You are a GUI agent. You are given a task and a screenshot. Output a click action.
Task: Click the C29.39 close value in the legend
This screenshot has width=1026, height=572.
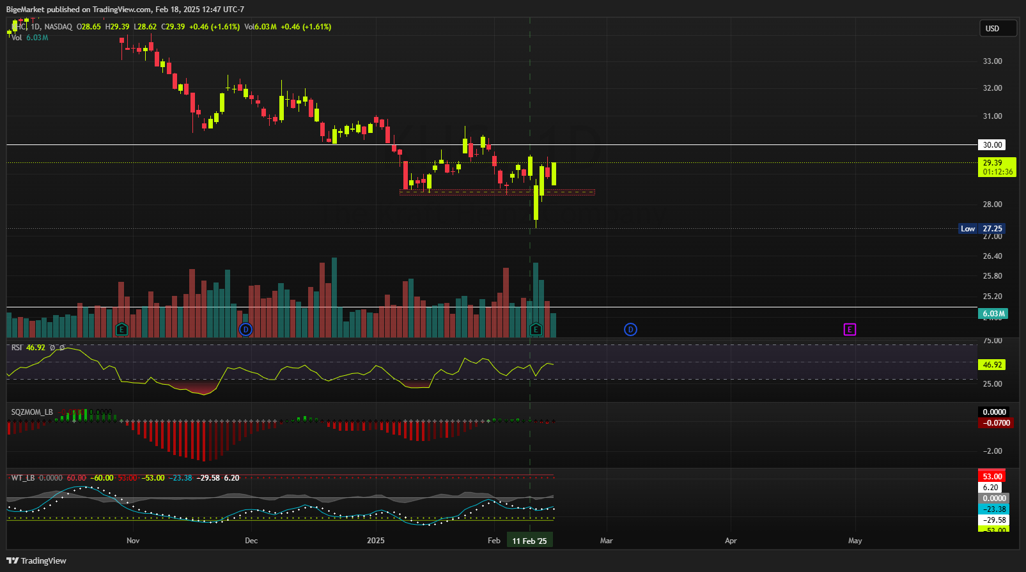(x=173, y=27)
